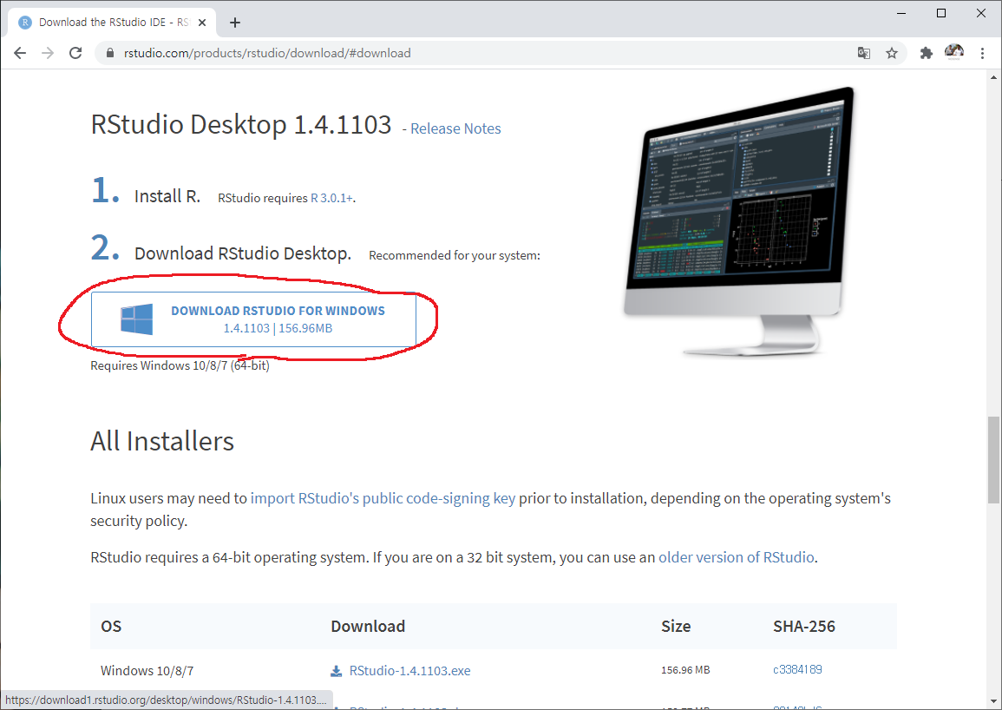
Task: Open the c3384189 SHA-256 link
Action: click(797, 670)
